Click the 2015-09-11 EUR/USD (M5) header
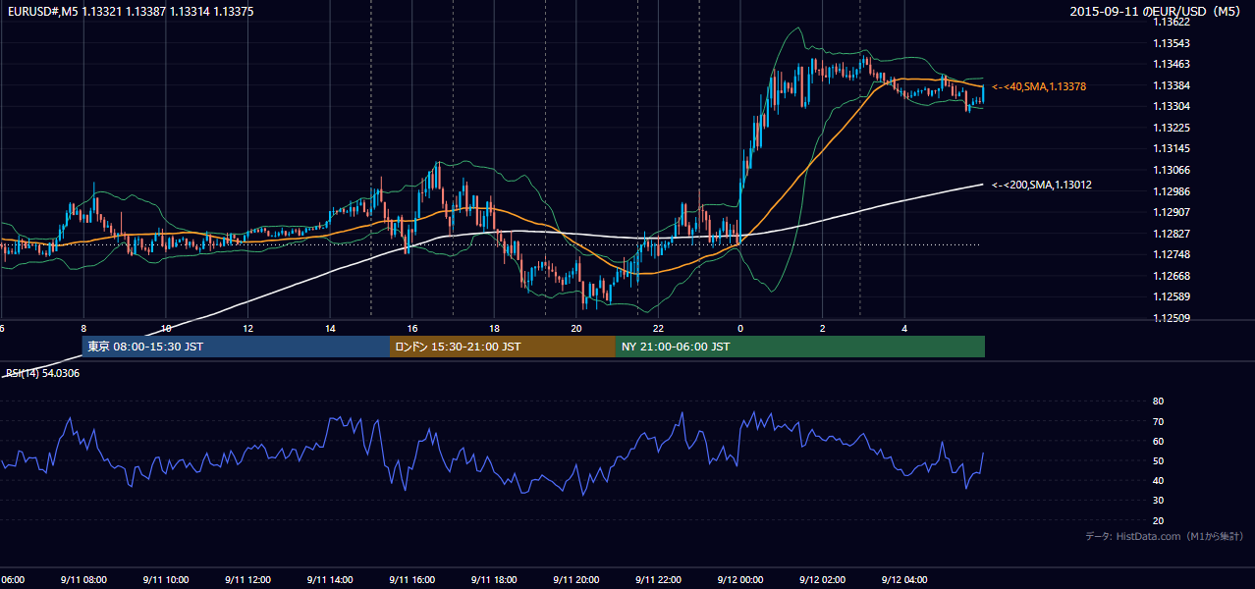This screenshot has height=589, width=1255. [1156, 11]
